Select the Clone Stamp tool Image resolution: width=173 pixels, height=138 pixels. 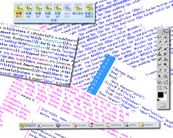159,54
